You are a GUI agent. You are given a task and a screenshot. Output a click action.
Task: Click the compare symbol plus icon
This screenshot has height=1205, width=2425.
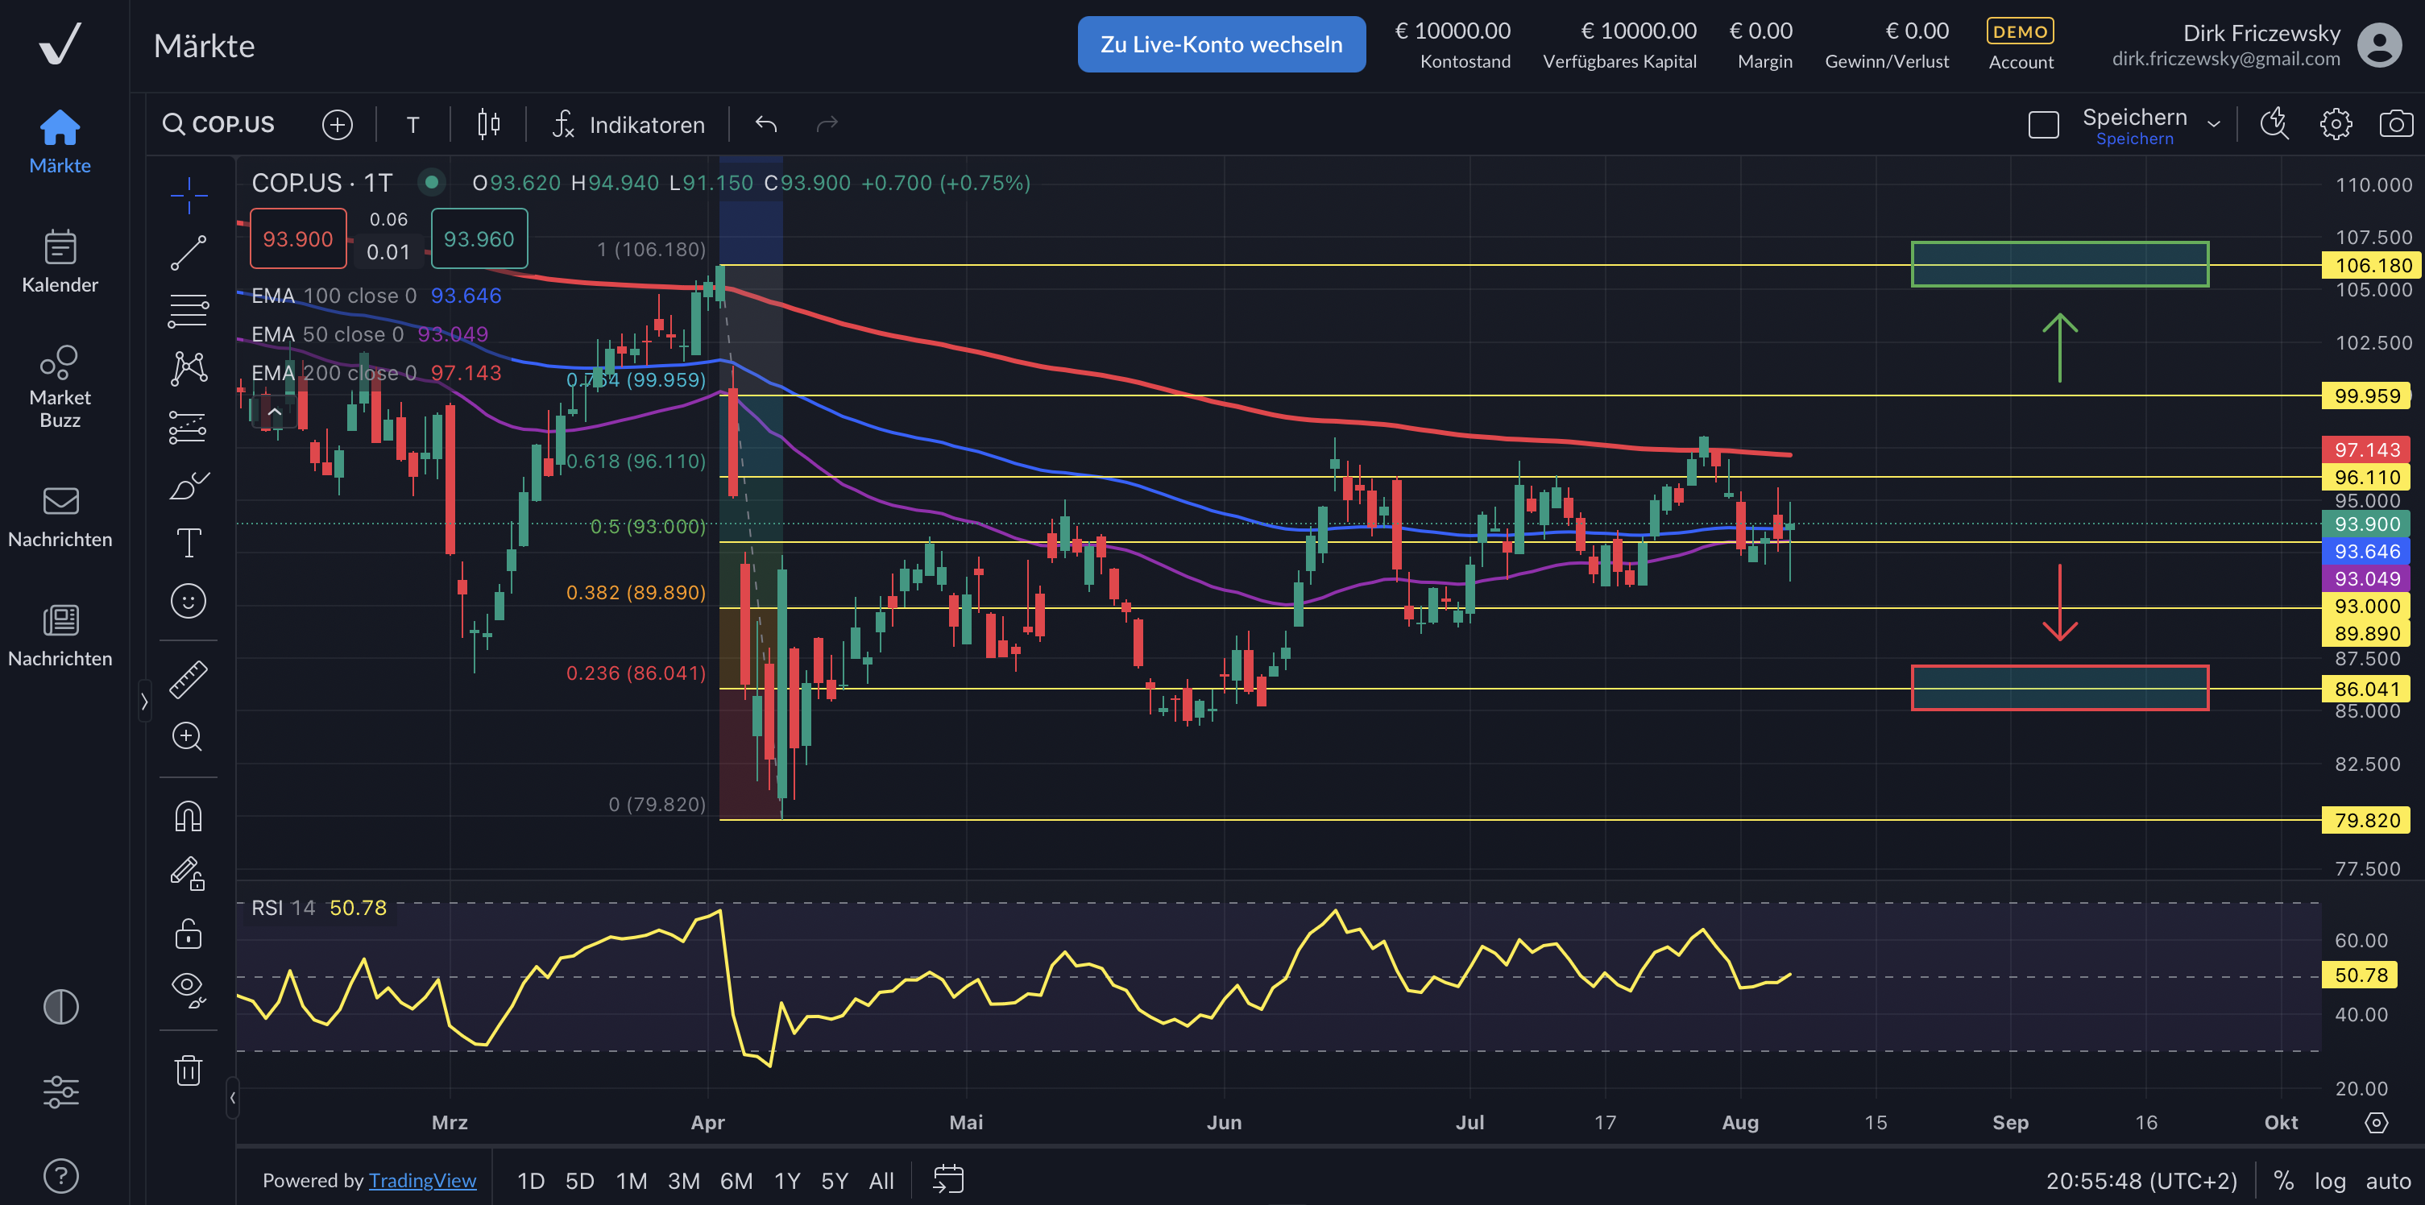pyautogui.click(x=337, y=124)
